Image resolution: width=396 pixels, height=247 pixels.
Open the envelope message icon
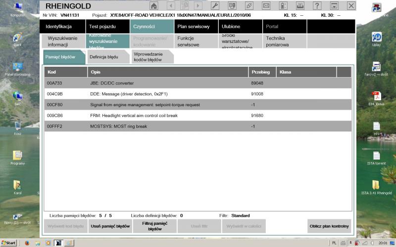[x=266, y=6]
